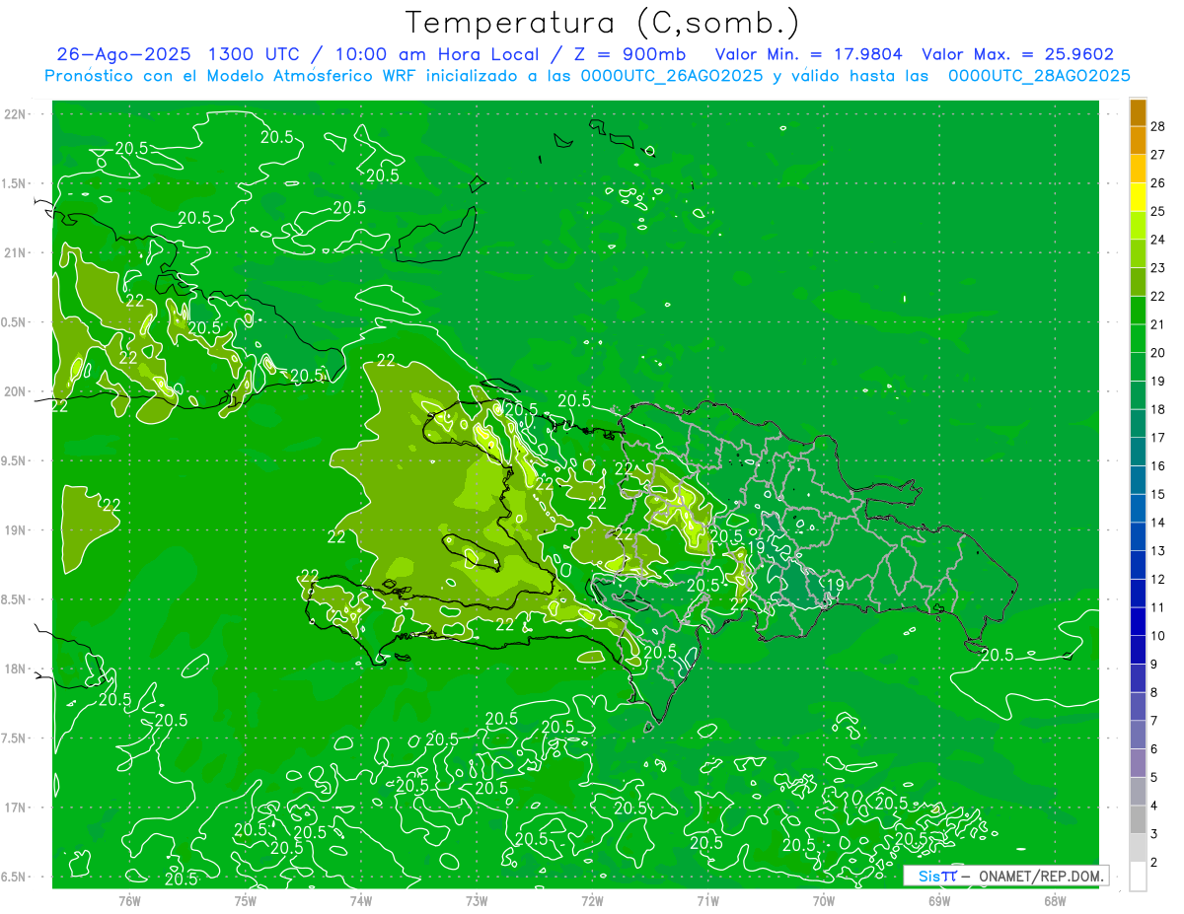The height and width of the screenshot is (914, 1184).
Task: Click the "70W" longitude label
Action: [824, 900]
